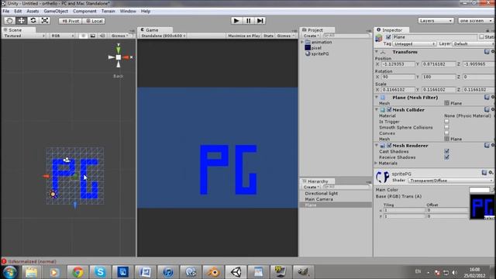Select the Scale transform tool
Image resolution: width=496 pixels, height=279 pixels.
45,21
